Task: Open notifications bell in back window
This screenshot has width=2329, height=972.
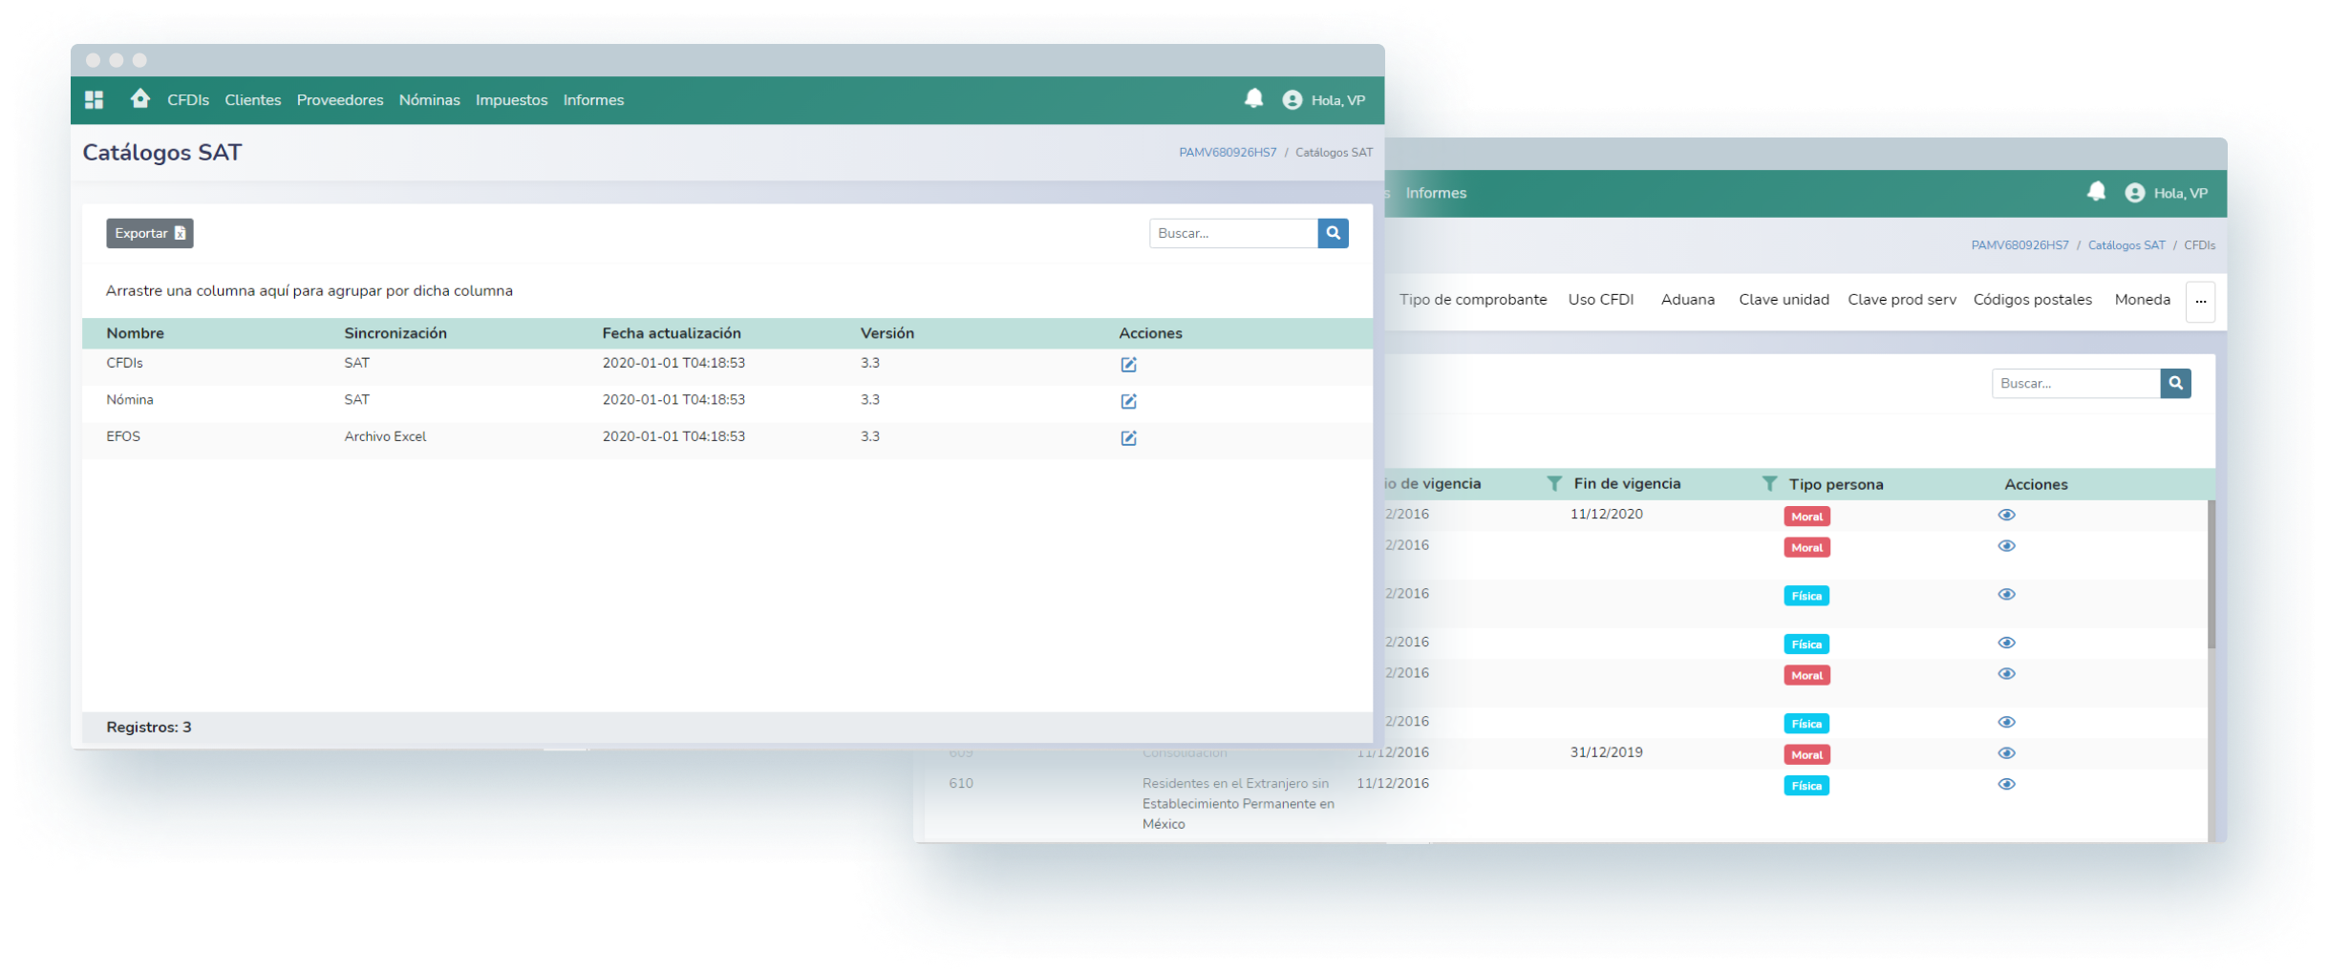Action: pyautogui.click(x=2096, y=191)
